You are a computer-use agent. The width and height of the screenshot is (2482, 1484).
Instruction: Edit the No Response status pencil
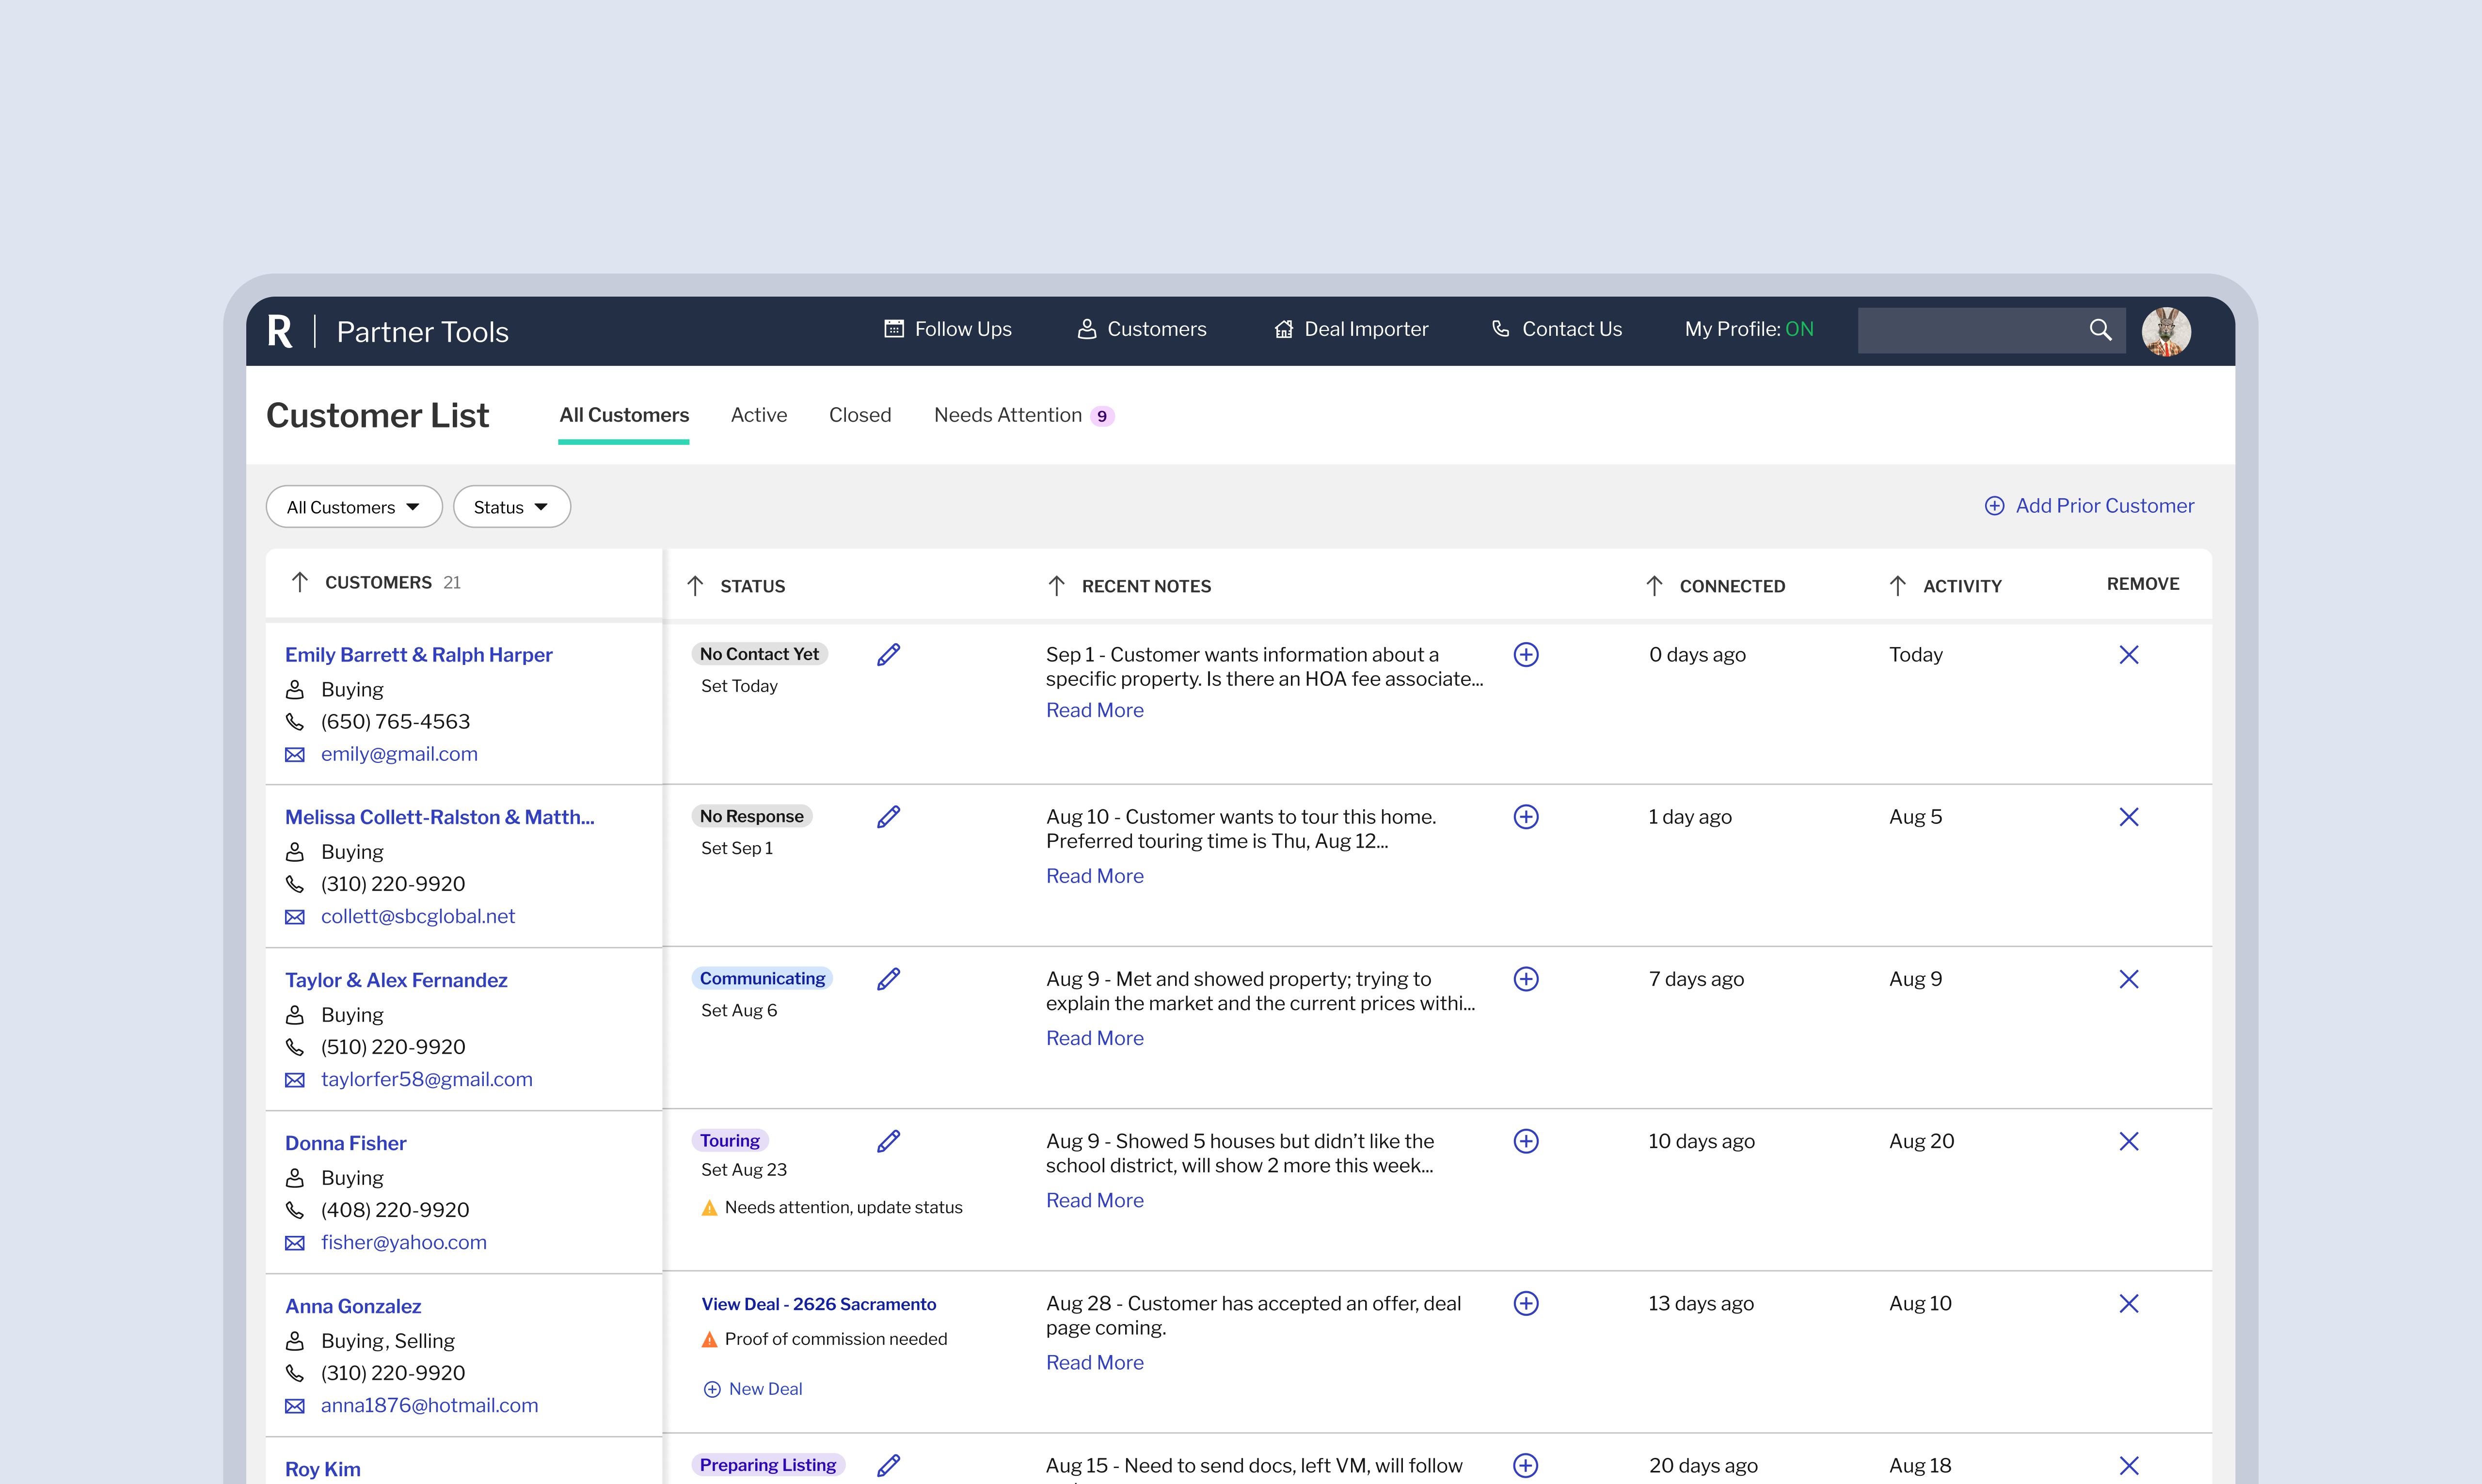point(889,817)
